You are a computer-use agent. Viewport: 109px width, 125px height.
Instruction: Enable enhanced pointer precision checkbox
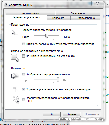pos(23,44)
